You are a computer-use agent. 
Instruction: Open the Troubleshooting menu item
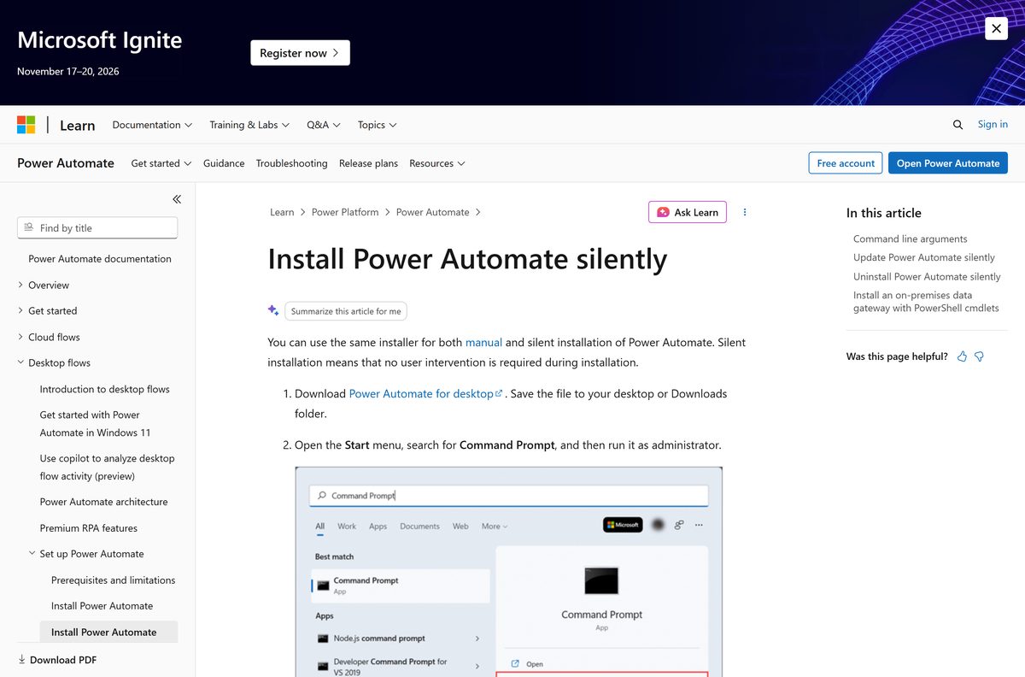291,163
